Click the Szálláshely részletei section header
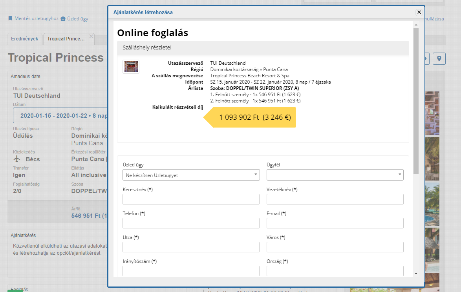Image resolution: width=461 pixels, height=292 pixels. point(263,47)
